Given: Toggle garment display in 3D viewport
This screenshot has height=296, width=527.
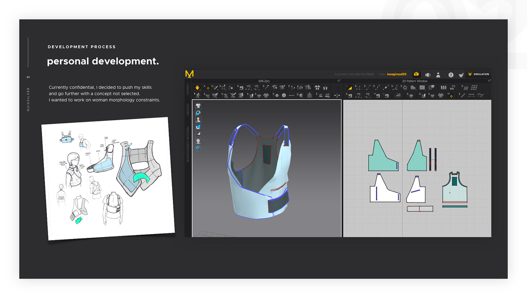Looking at the screenshot, I should click(x=198, y=106).
